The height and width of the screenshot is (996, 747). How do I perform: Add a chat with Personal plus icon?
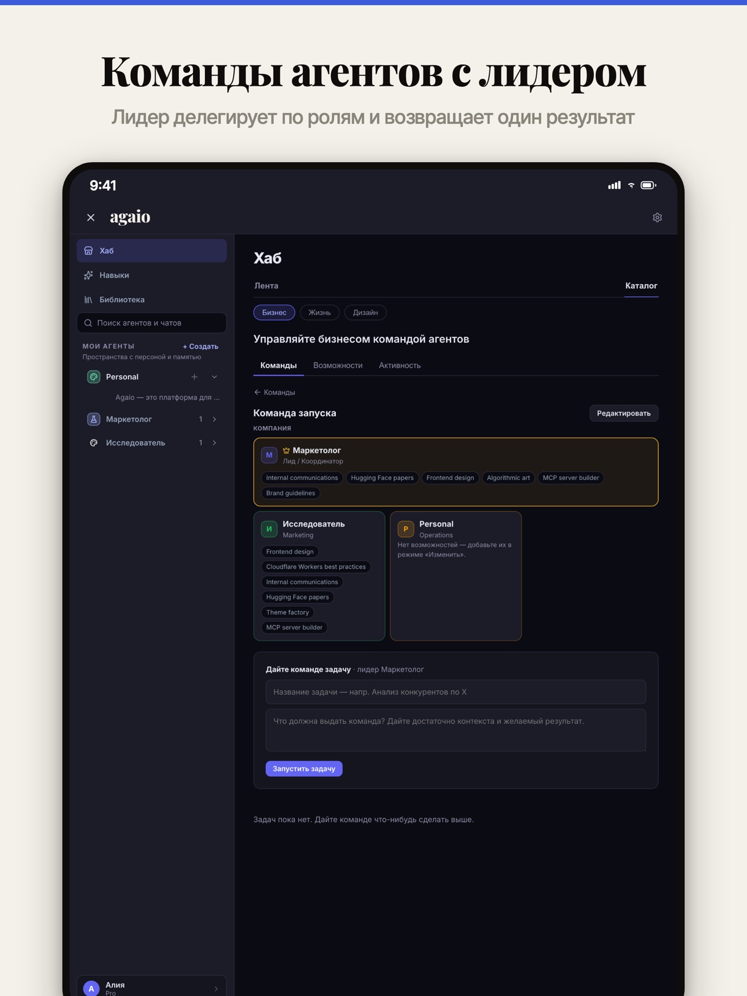pyautogui.click(x=195, y=377)
